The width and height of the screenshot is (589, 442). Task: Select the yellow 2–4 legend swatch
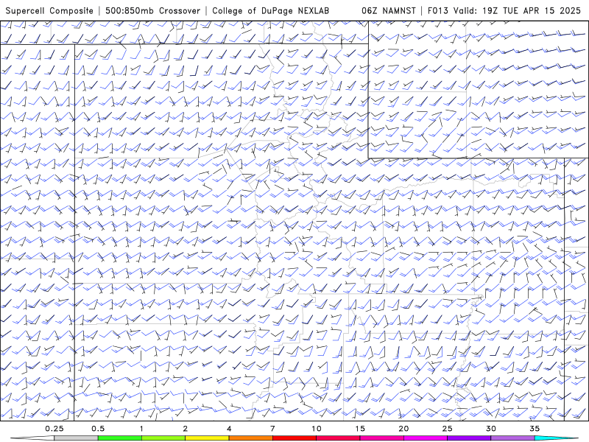coord(207,438)
